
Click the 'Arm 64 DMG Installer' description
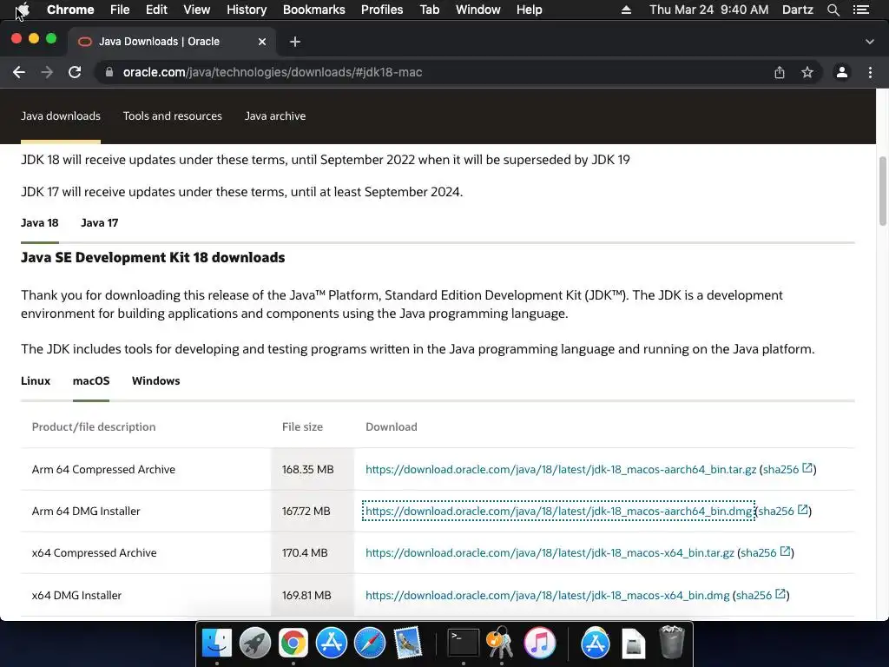click(x=86, y=511)
